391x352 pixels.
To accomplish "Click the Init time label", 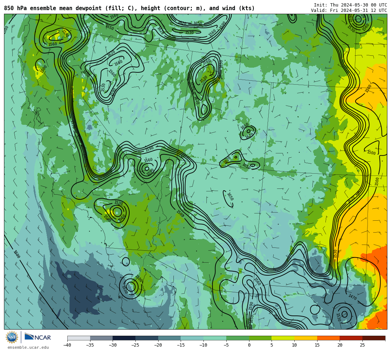I will point(350,5).
